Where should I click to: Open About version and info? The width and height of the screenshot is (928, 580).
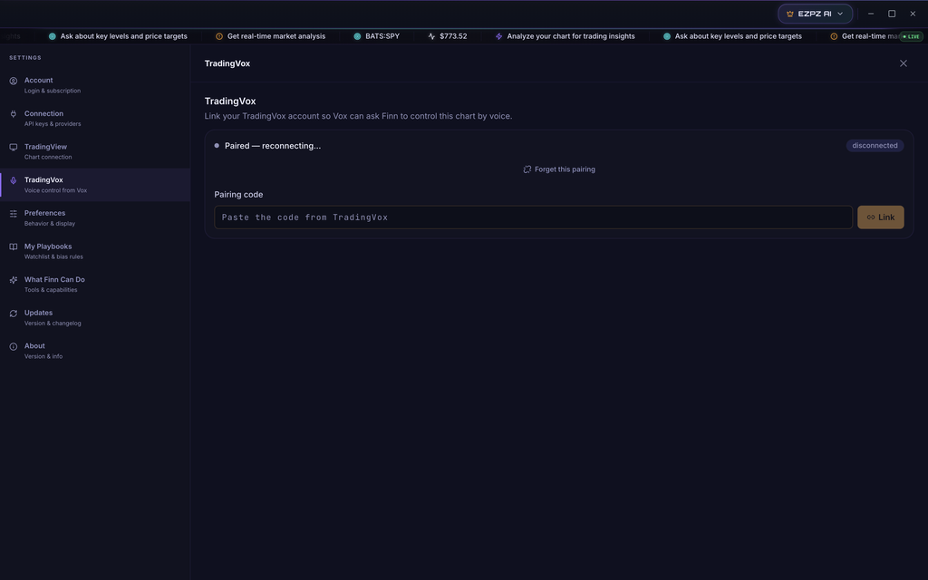94,351
